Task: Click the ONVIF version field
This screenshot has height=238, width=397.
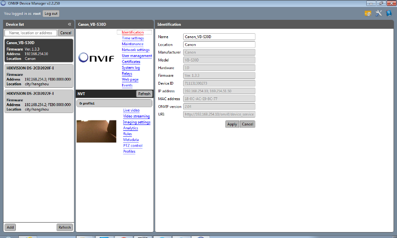Action: point(219,107)
